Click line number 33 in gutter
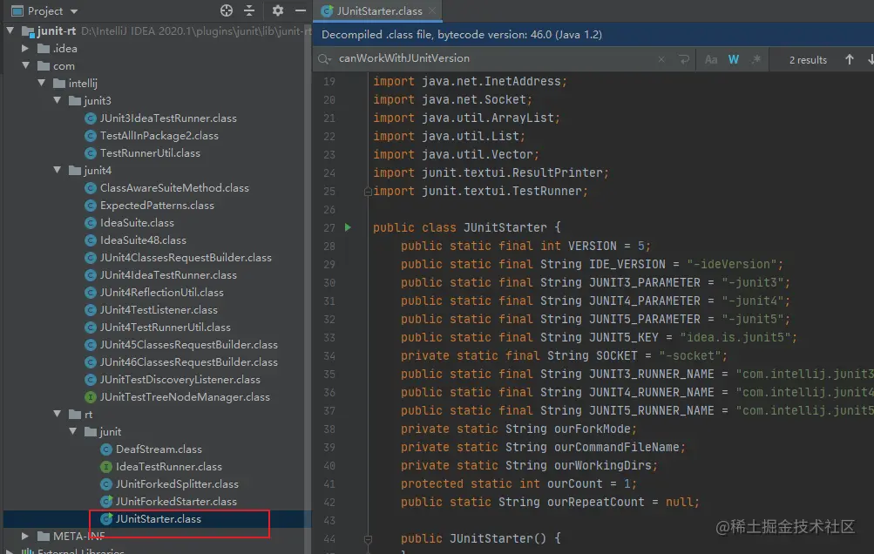The width and height of the screenshot is (874, 554). click(329, 337)
